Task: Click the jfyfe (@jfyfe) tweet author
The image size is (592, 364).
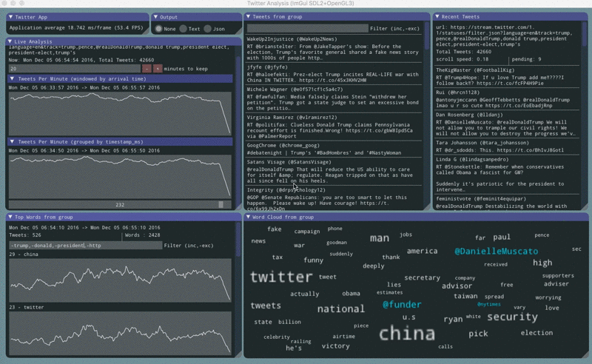Action: 267,67
